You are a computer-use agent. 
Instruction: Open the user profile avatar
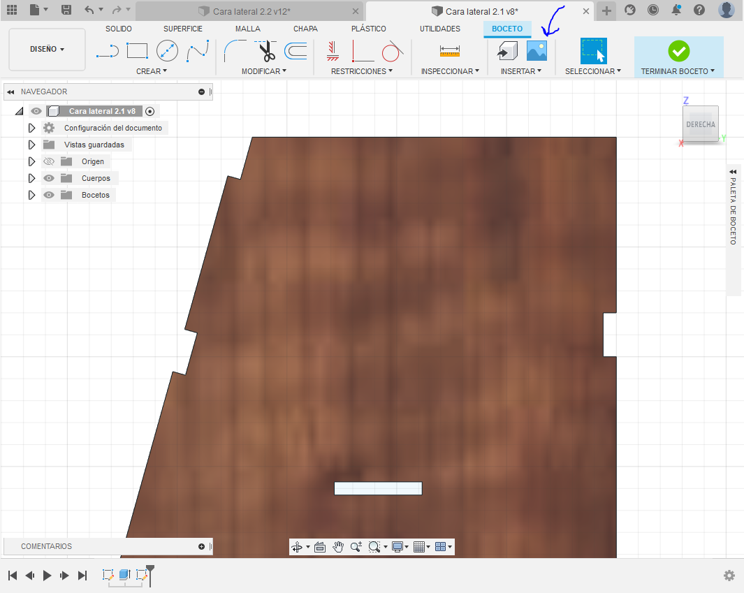(726, 10)
